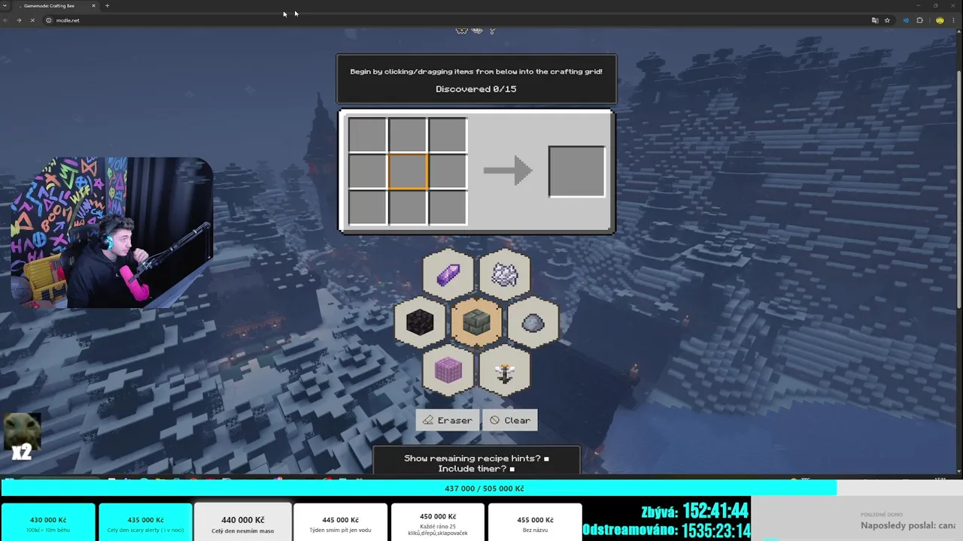Viewport: 963px width, 541px height.
Task: Enable Include timer checkbox
Action: tap(512, 469)
